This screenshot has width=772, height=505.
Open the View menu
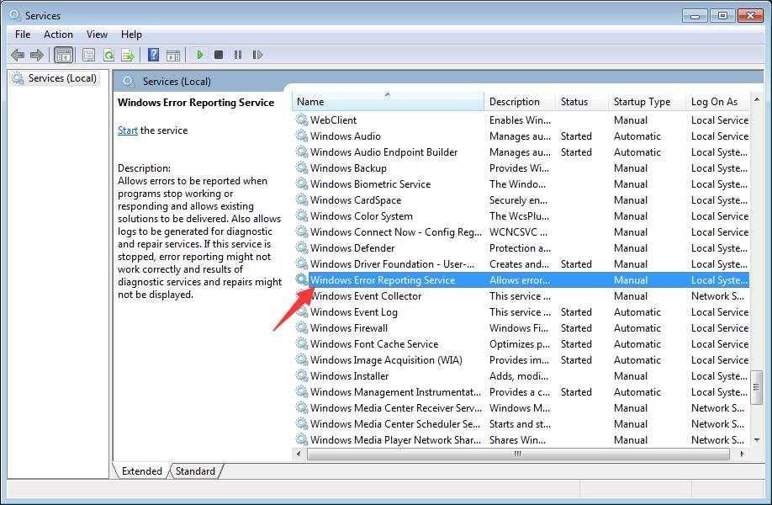[x=97, y=34]
